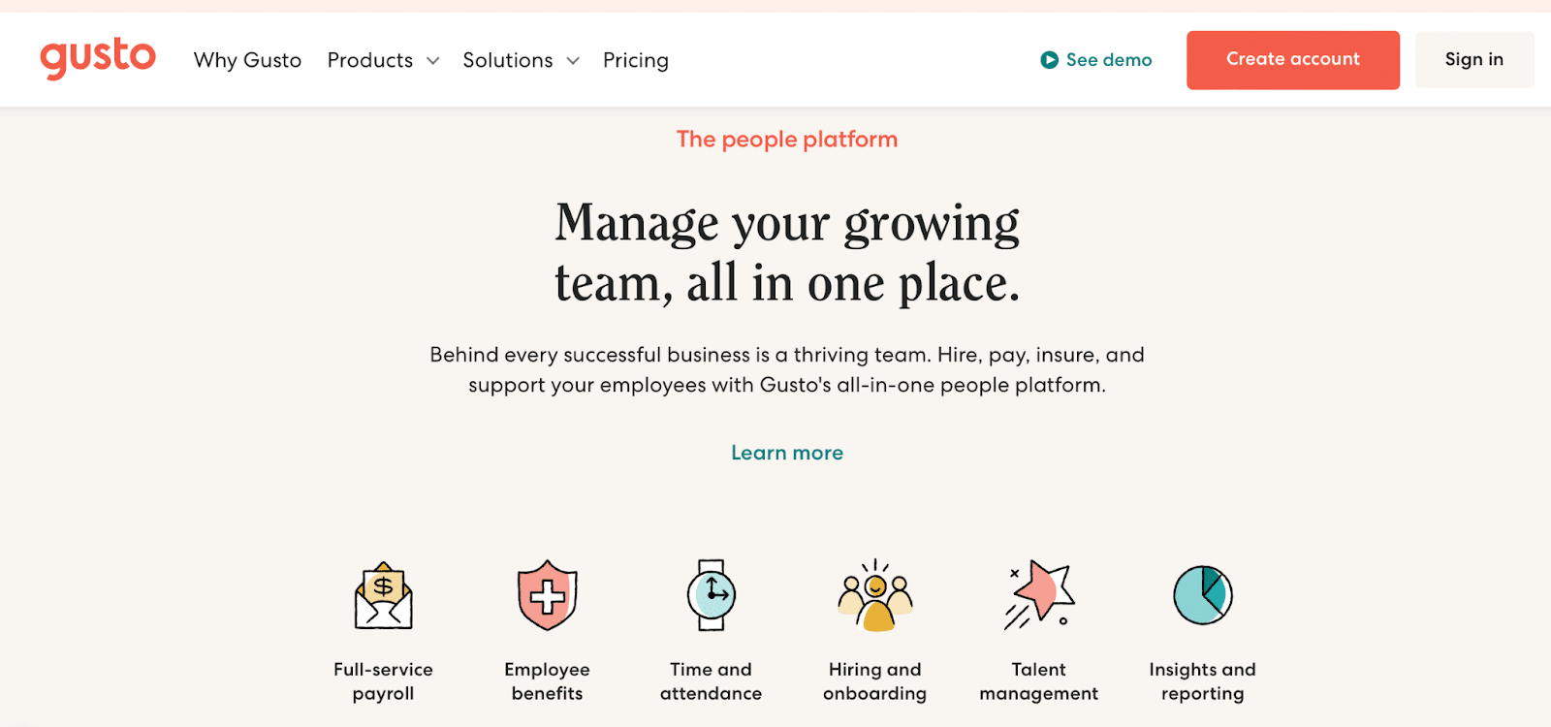Open the Pricing page
This screenshot has width=1551, height=727.
[636, 60]
